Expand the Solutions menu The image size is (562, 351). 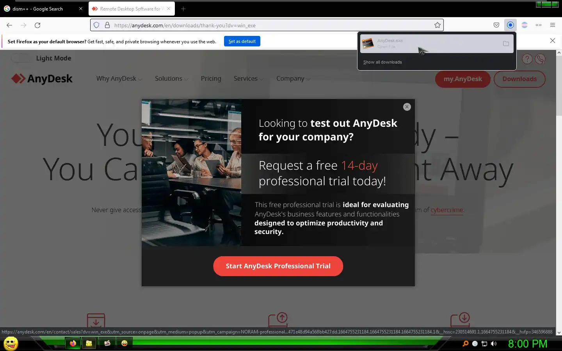tap(171, 78)
